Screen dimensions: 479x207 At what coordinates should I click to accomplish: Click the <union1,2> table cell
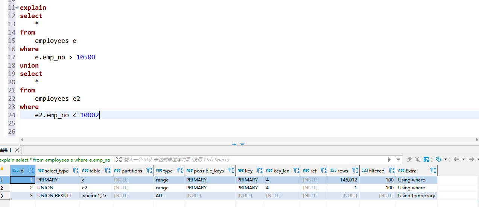pos(96,196)
